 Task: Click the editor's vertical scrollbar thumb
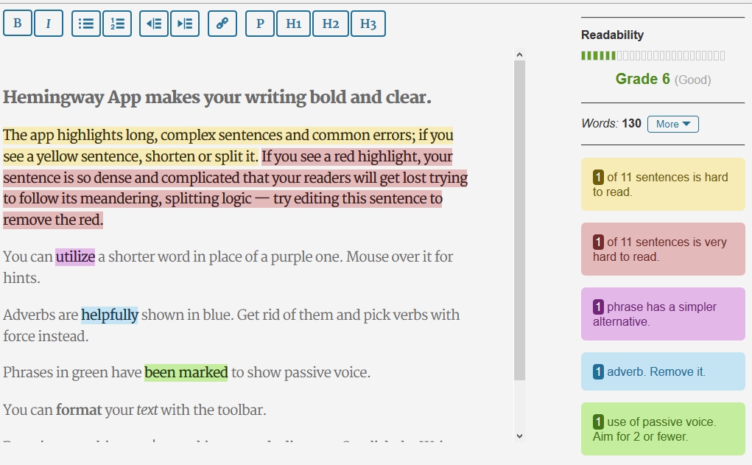[519, 220]
